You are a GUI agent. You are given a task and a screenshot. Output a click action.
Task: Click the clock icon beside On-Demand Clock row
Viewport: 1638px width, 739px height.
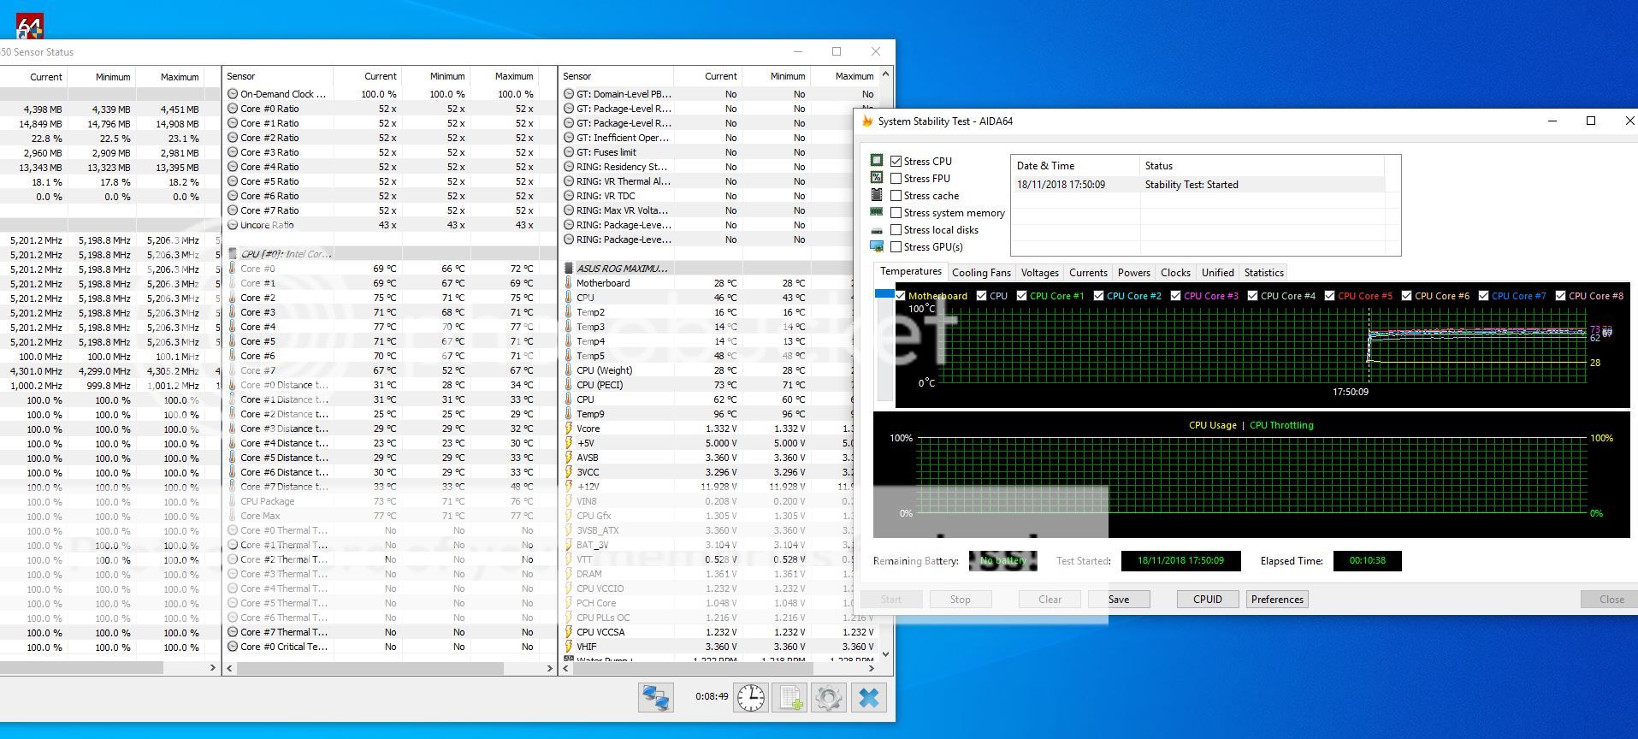coord(233,94)
